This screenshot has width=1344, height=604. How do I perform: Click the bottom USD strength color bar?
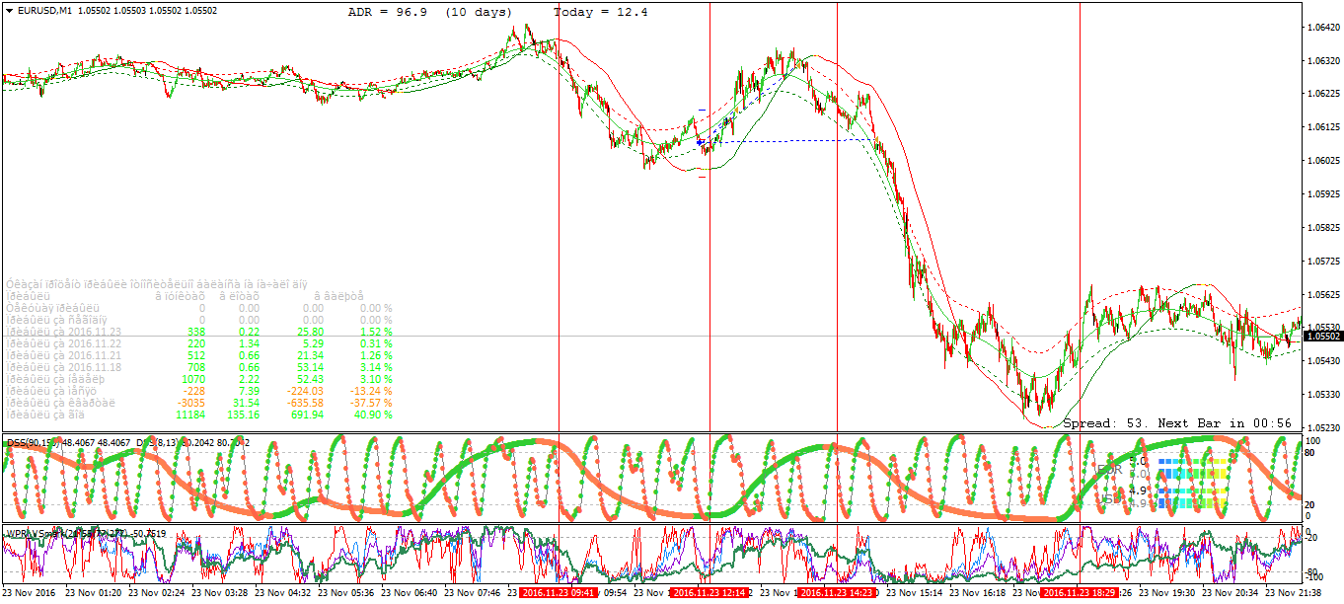tap(1194, 503)
